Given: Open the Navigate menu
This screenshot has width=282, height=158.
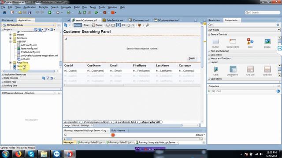Looking at the screenshot, I should point(66,7).
